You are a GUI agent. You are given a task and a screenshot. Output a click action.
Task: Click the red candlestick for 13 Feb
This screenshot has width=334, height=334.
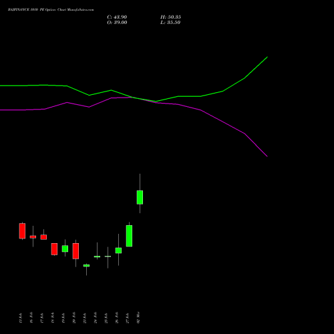pos(22,231)
